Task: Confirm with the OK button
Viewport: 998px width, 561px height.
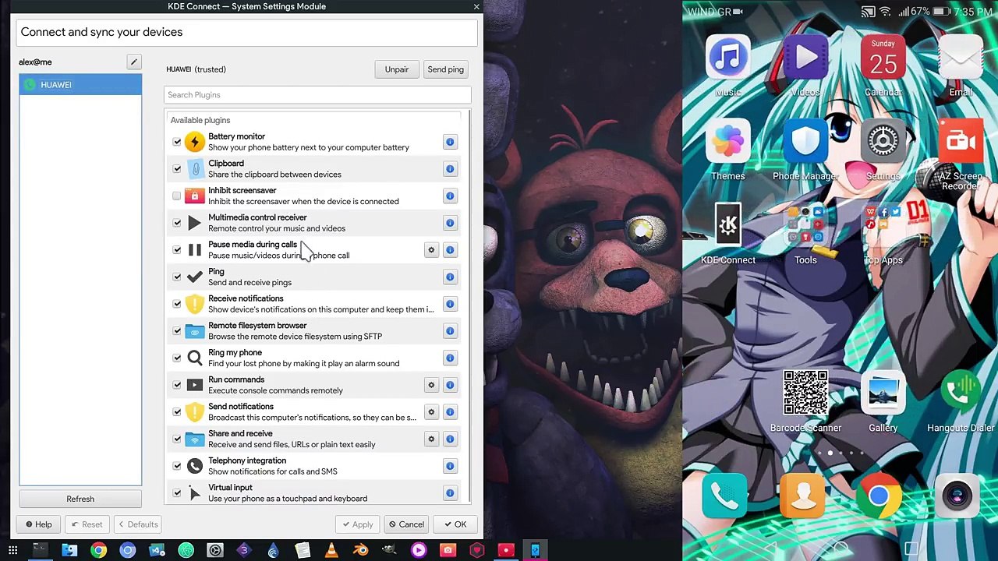Action: tap(454, 524)
